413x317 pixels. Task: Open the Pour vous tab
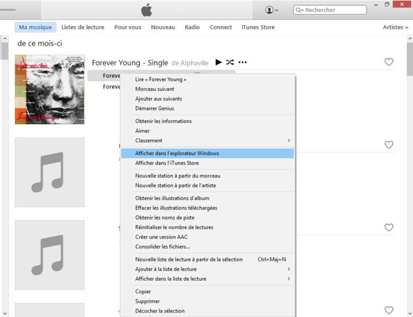[127, 27]
